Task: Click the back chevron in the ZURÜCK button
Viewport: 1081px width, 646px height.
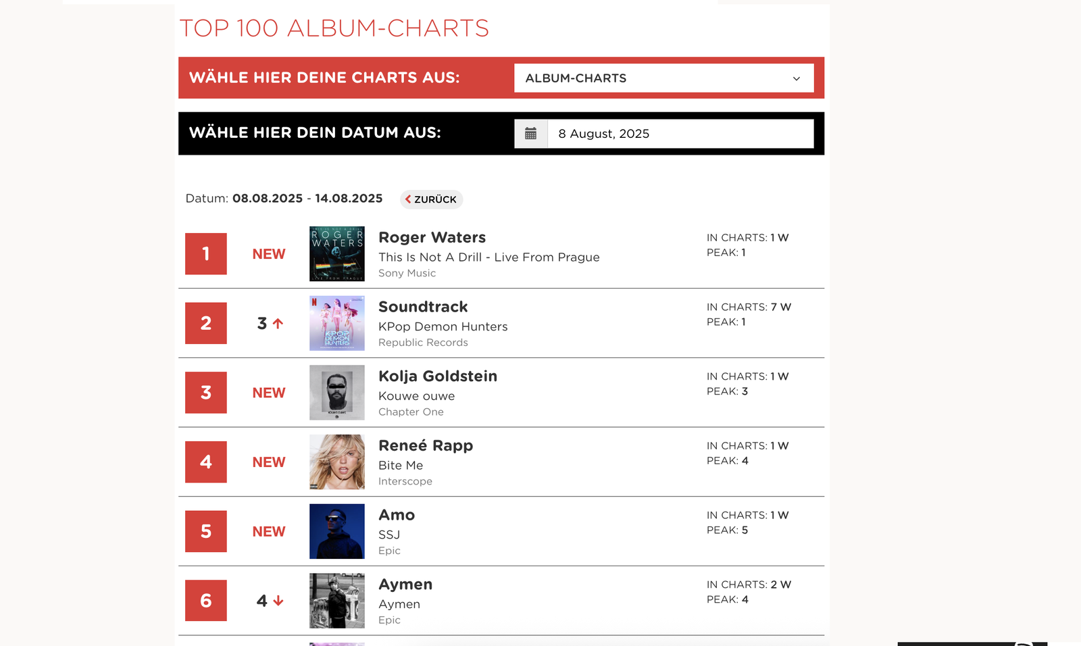Action: [x=408, y=199]
